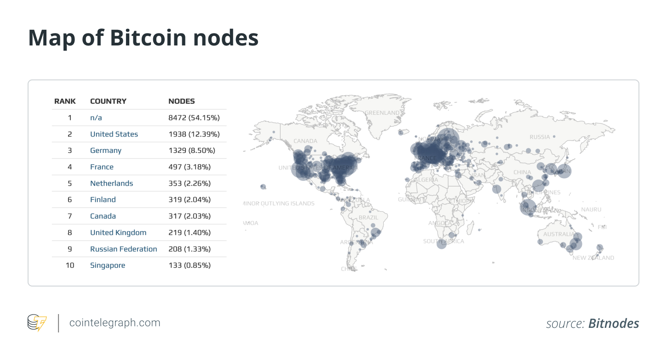This screenshot has width=667, height=360.
Task: Click the Bitnodes source text
Action: (x=614, y=324)
